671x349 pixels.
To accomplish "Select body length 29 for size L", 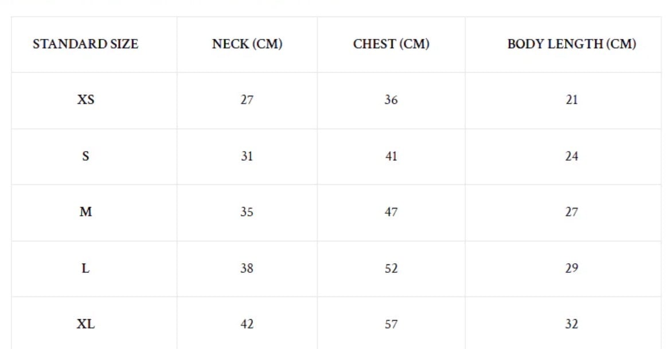I will pyautogui.click(x=571, y=268).
